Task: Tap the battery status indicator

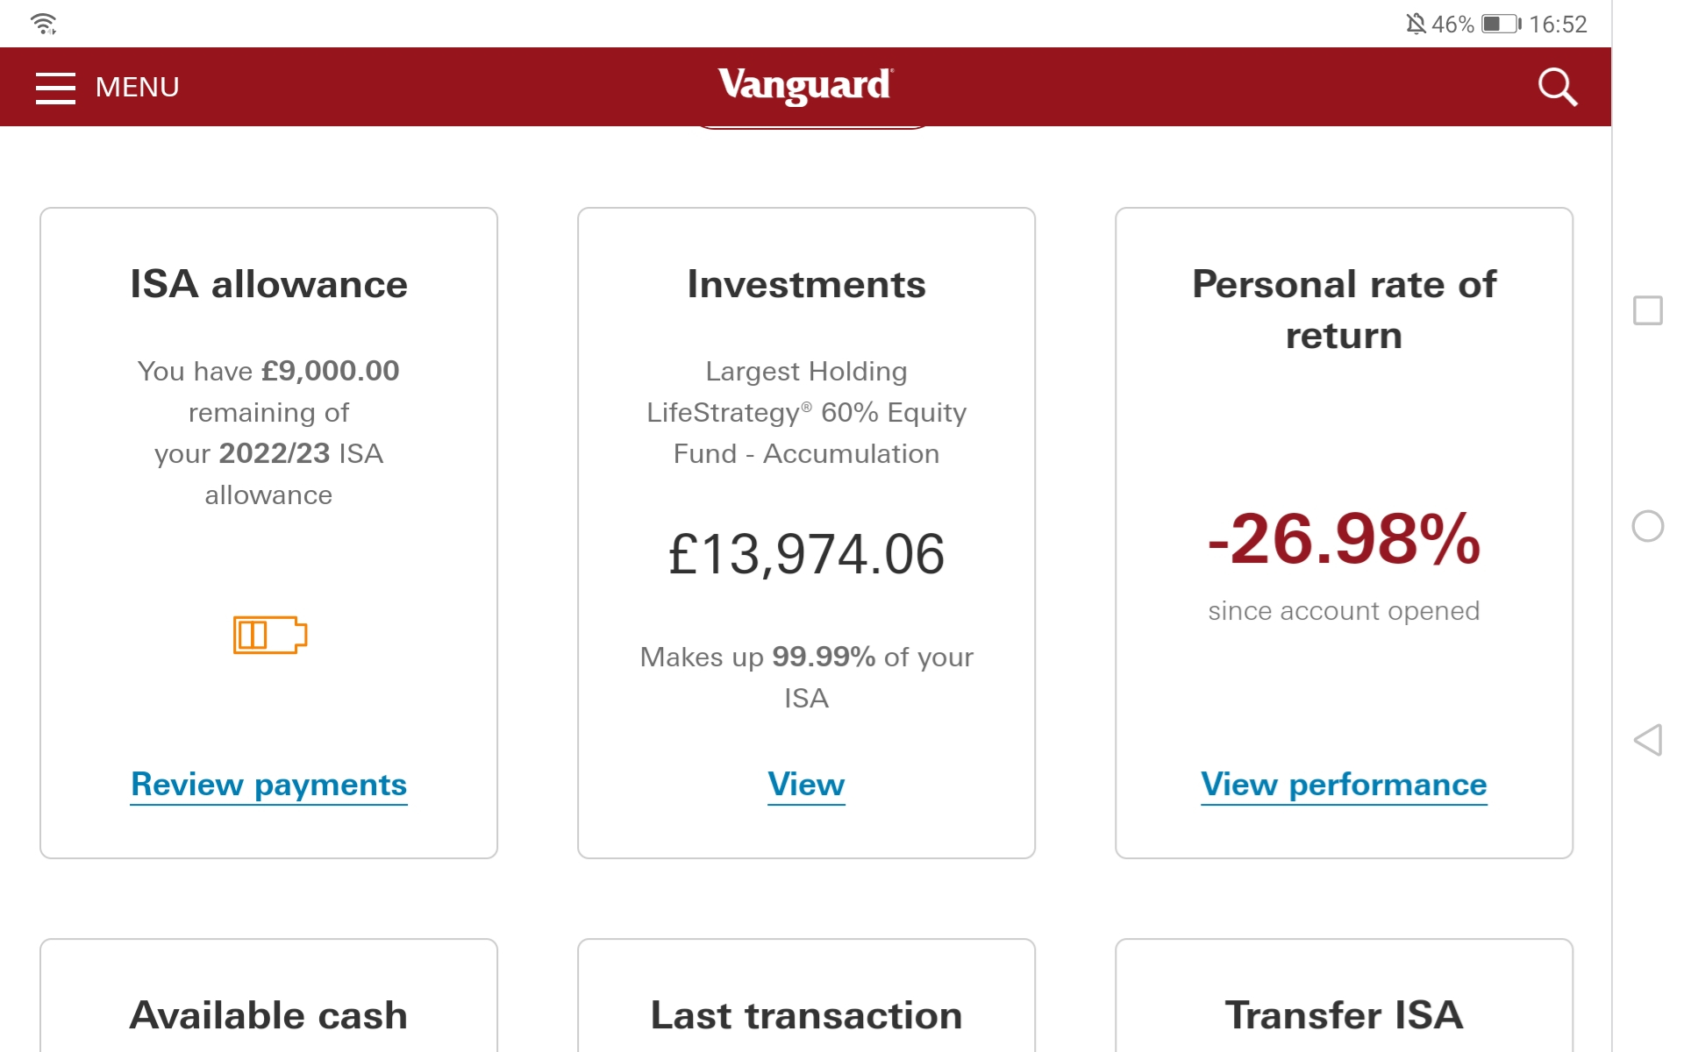Action: pos(1501,24)
